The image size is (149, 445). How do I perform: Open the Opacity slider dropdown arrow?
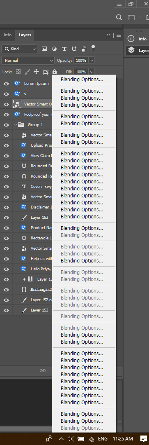92,61
